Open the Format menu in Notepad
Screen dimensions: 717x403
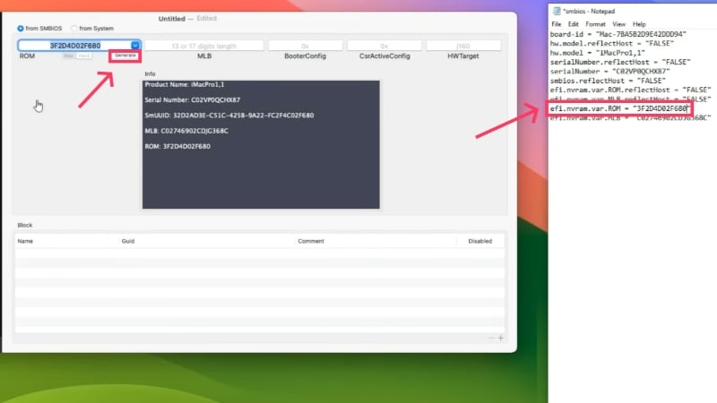pyautogui.click(x=595, y=24)
